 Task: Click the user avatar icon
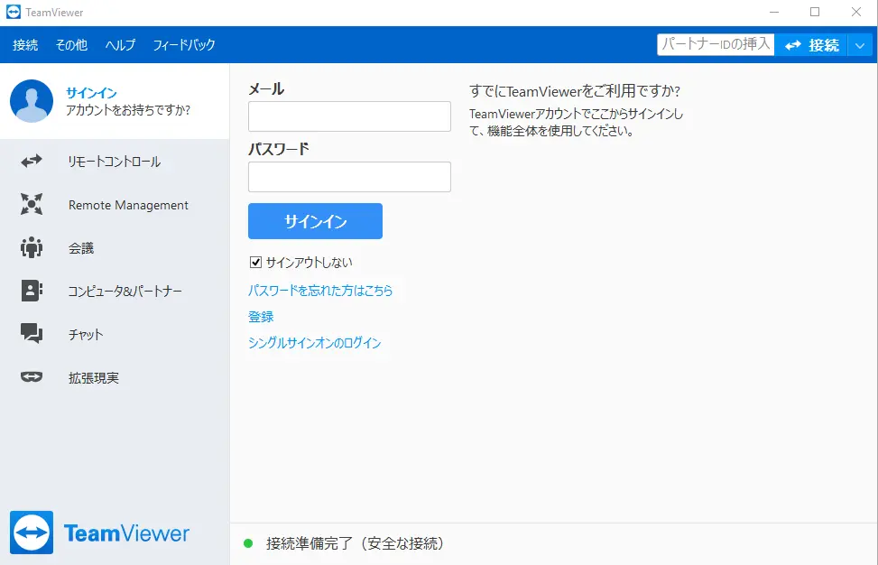tap(32, 101)
